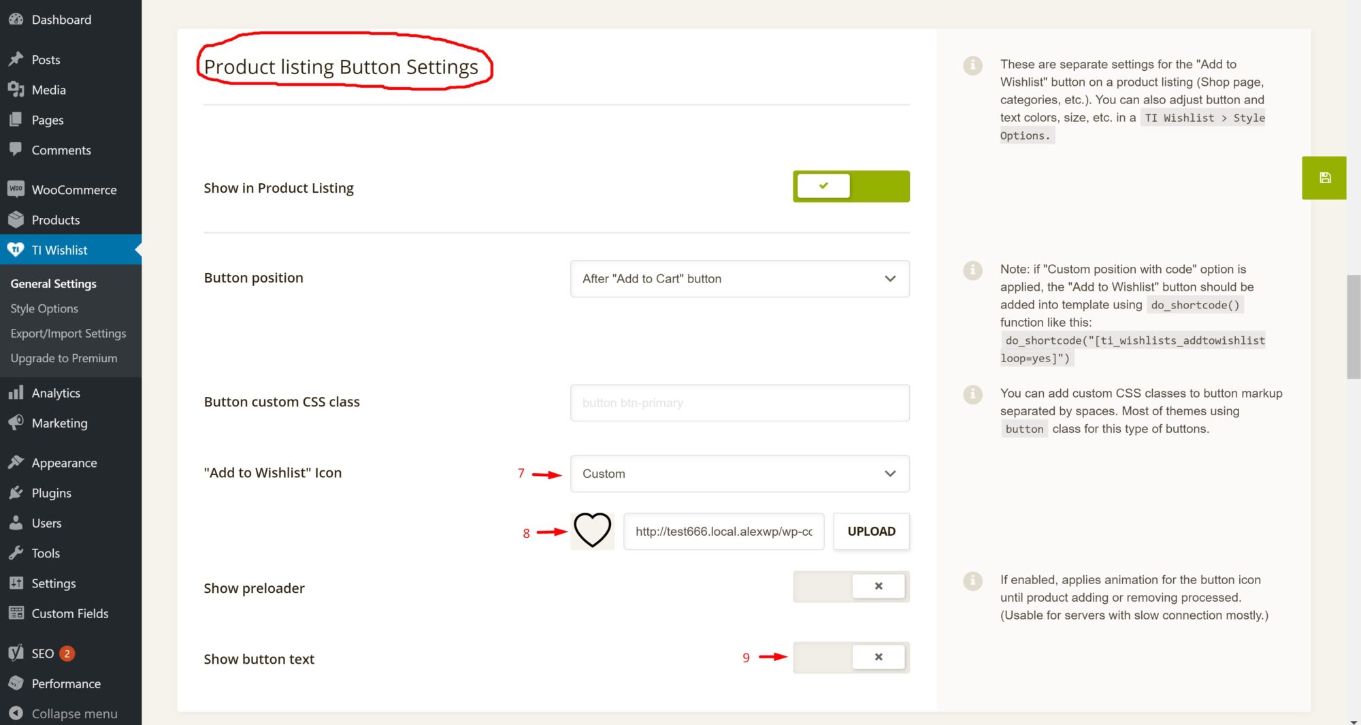Image resolution: width=1361 pixels, height=725 pixels.
Task: Enable the Show button text toggle
Action: coord(851,657)
